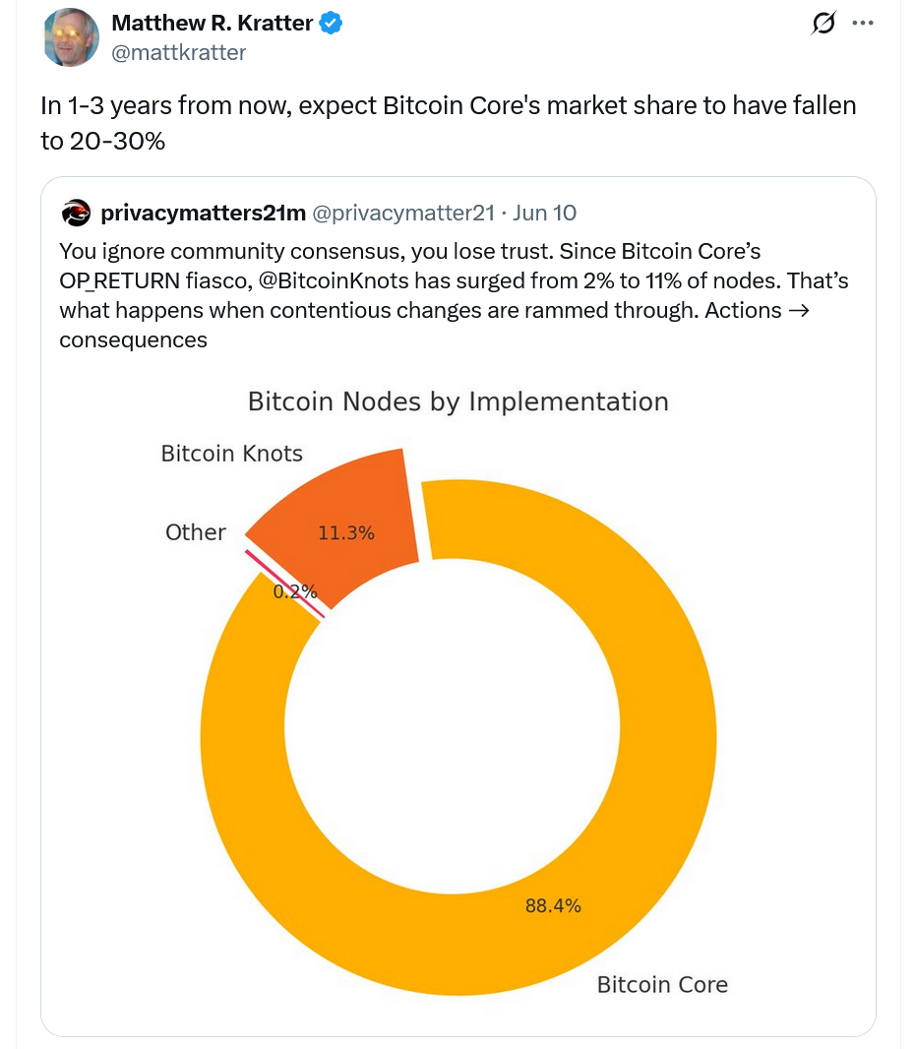Screen dimensions: 915x1049
Task: Click the main tweet text about market share
Action: [448, 123]
